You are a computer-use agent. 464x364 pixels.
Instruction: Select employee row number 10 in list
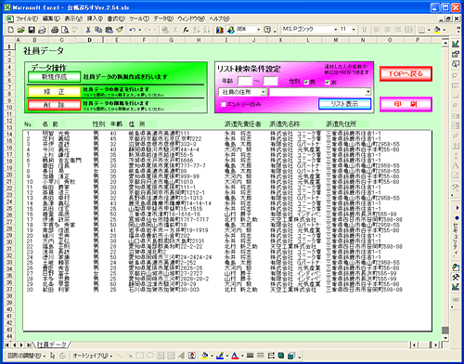click(227, 182)
